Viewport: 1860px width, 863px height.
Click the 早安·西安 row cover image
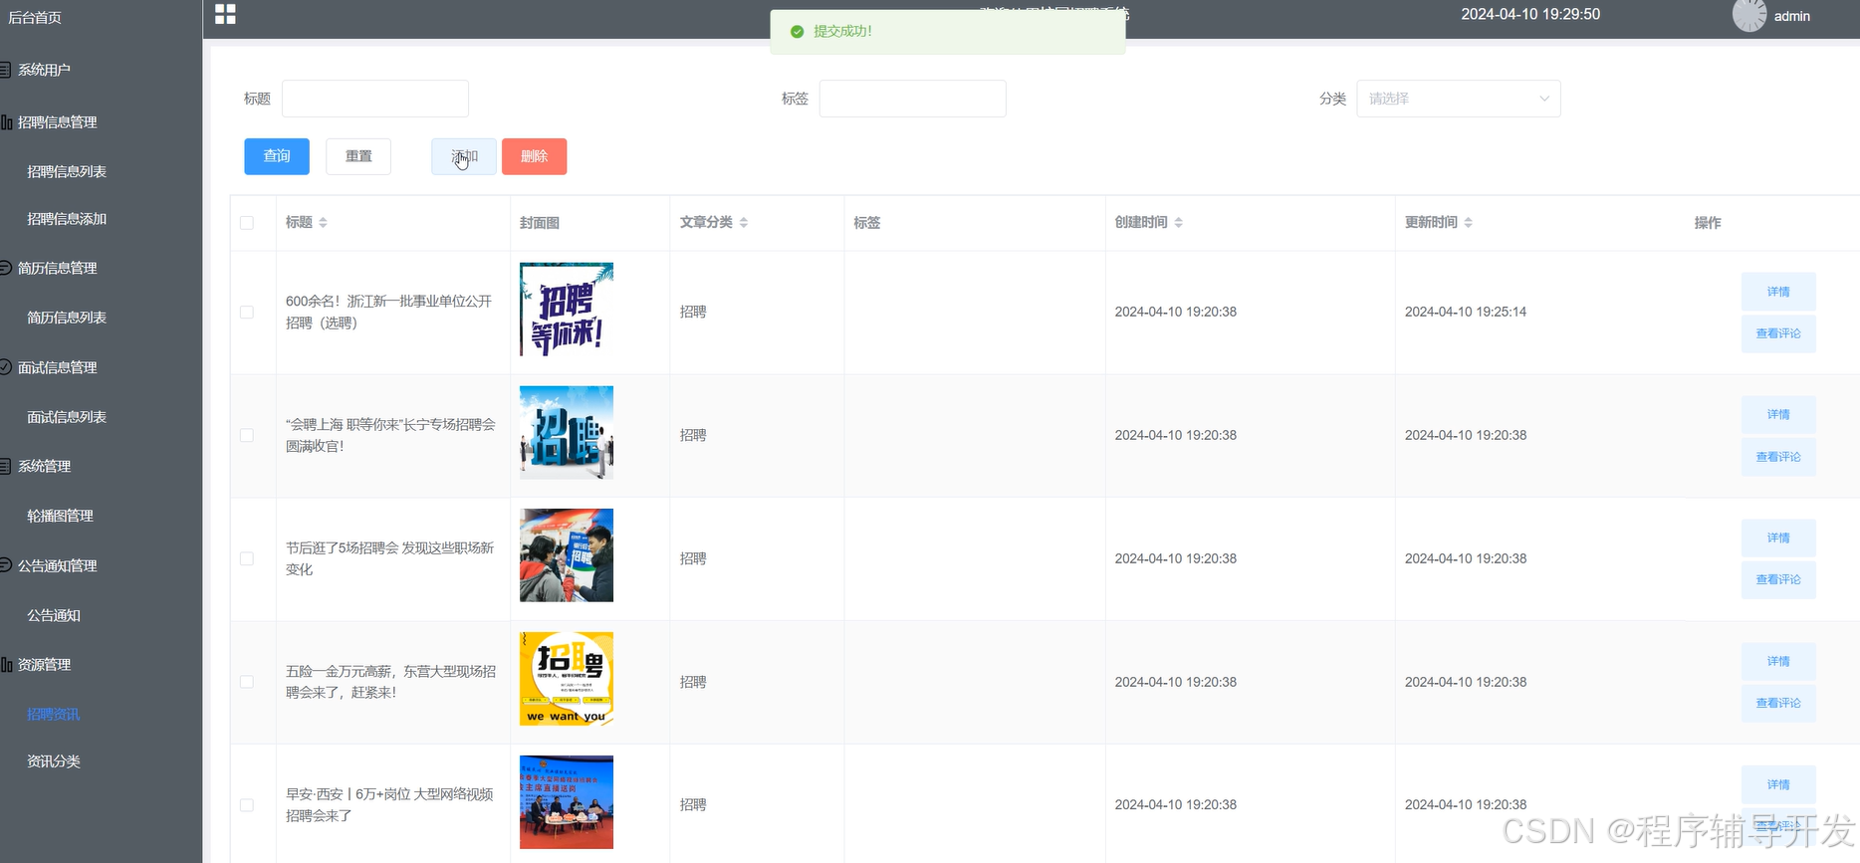click(567, 802)
